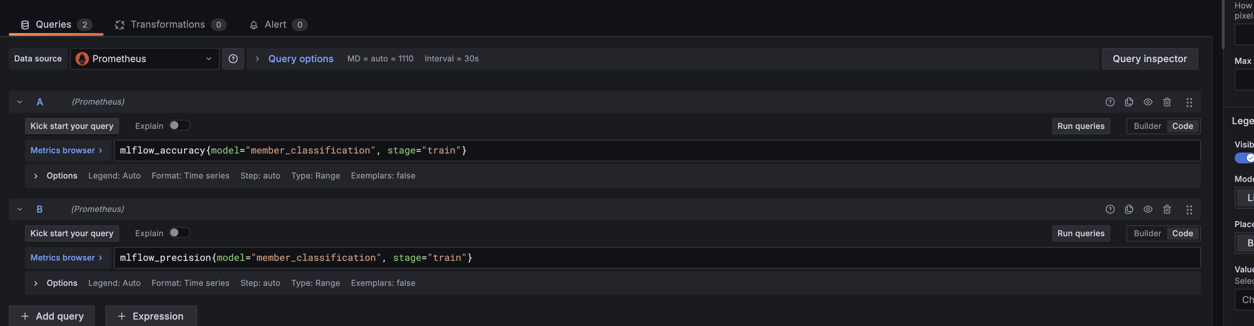Open the Prometheus data source dropdown

coord(144,59)
